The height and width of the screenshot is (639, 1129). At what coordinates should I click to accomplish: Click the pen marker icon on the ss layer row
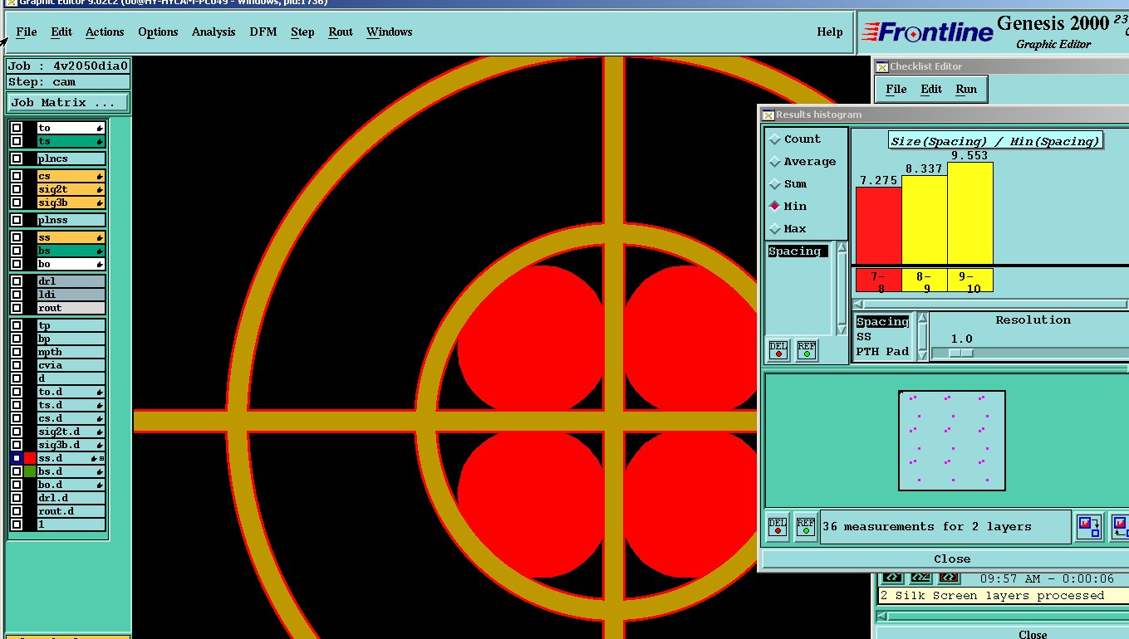(100, 237)
